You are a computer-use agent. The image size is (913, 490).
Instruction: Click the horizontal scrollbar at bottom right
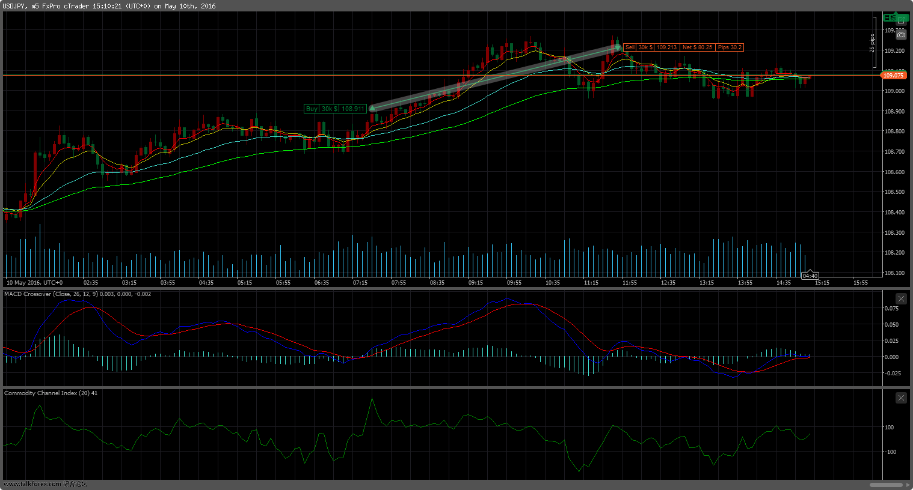(886, 485)
